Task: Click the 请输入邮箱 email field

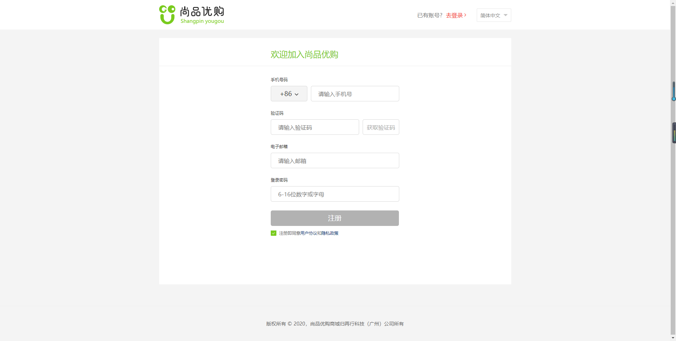Action: 335,160
